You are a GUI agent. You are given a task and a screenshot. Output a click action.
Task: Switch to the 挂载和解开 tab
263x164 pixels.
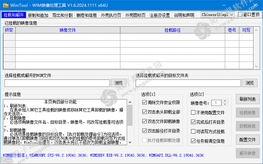coord(14,15)
